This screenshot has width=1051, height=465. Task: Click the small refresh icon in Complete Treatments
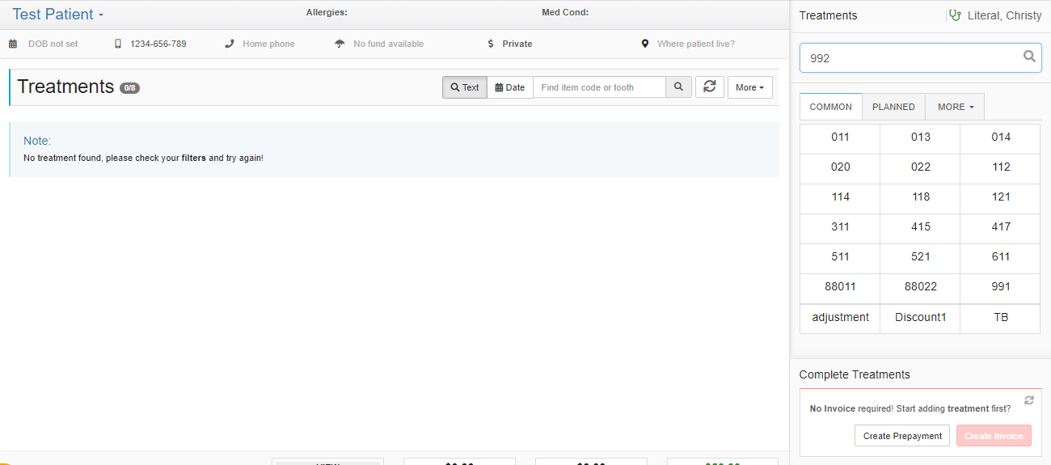(1028, 400)
